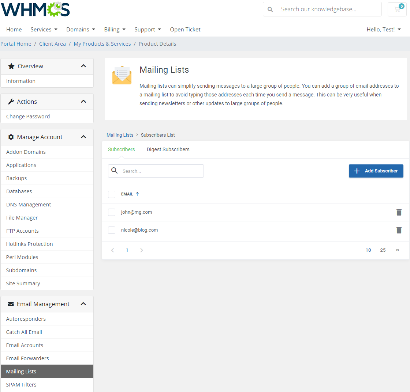Open DNS Management in sidebar
Image resolution: width=410 pixels, height=392 pixels.
(x=47, y=205)
